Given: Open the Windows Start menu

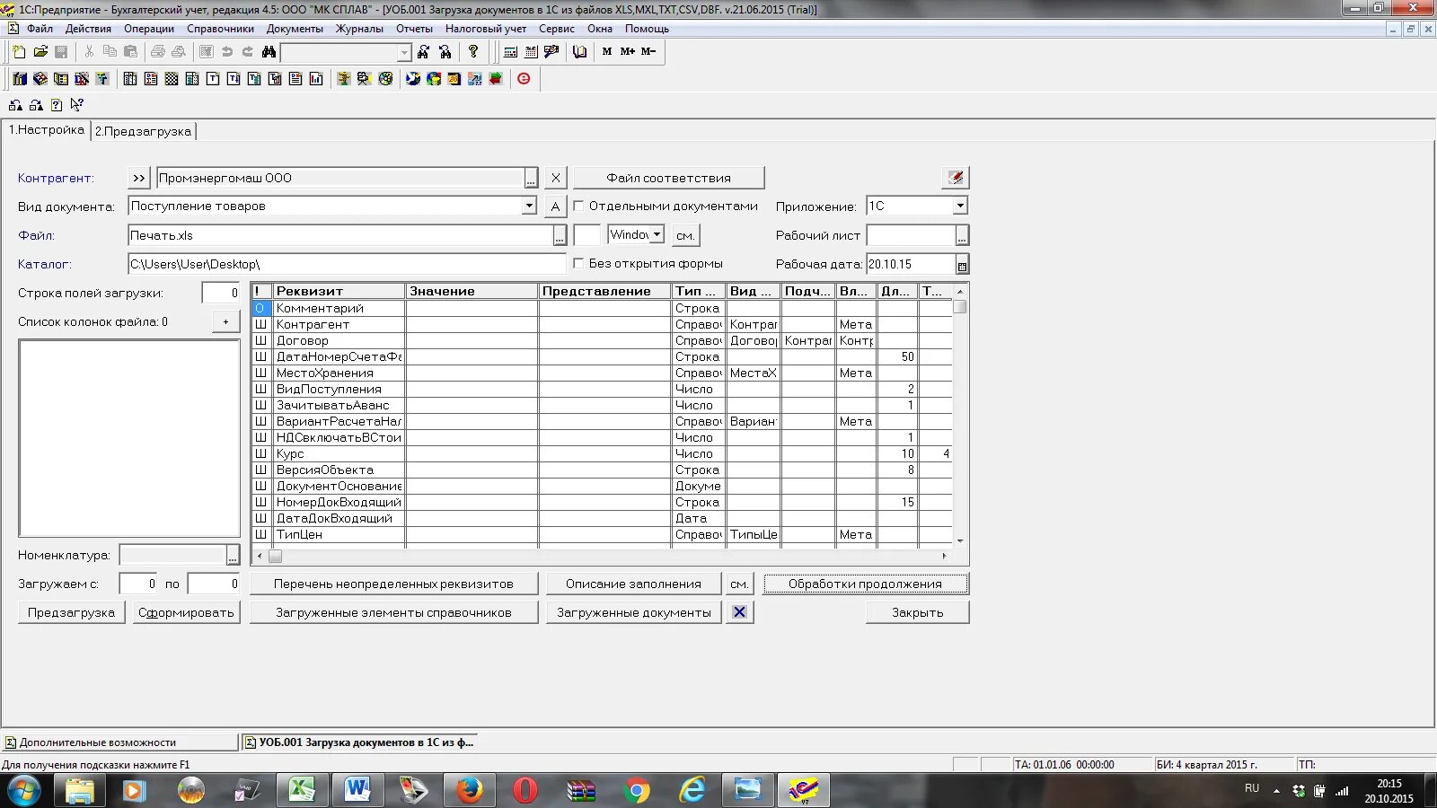Looking at the screenshot, I should [x=24, y=790].
